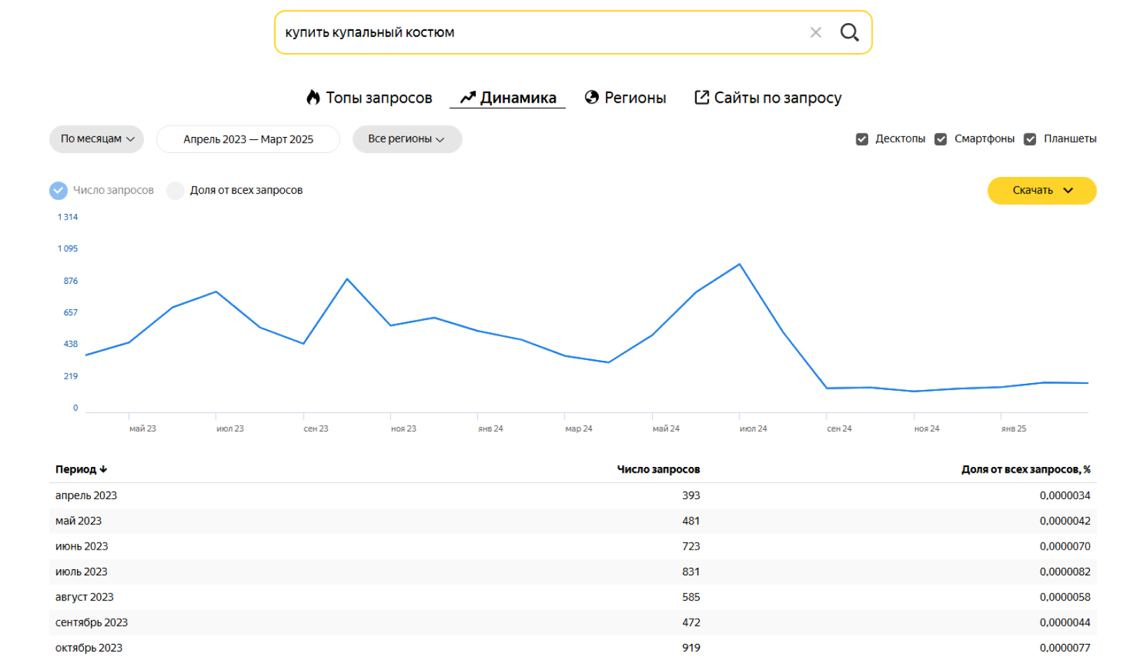
Task: Open the Регионы tab
Action: point(635,98)
